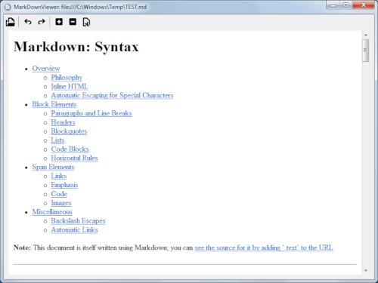This screenshot has width=378, height=283.
Task: Jump to the Miscellaneous section link
Action: pos(52,212)
